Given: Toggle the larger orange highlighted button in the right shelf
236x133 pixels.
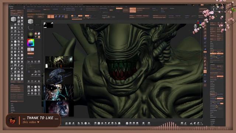Looking at the screenshot, I should pos(205,71).
